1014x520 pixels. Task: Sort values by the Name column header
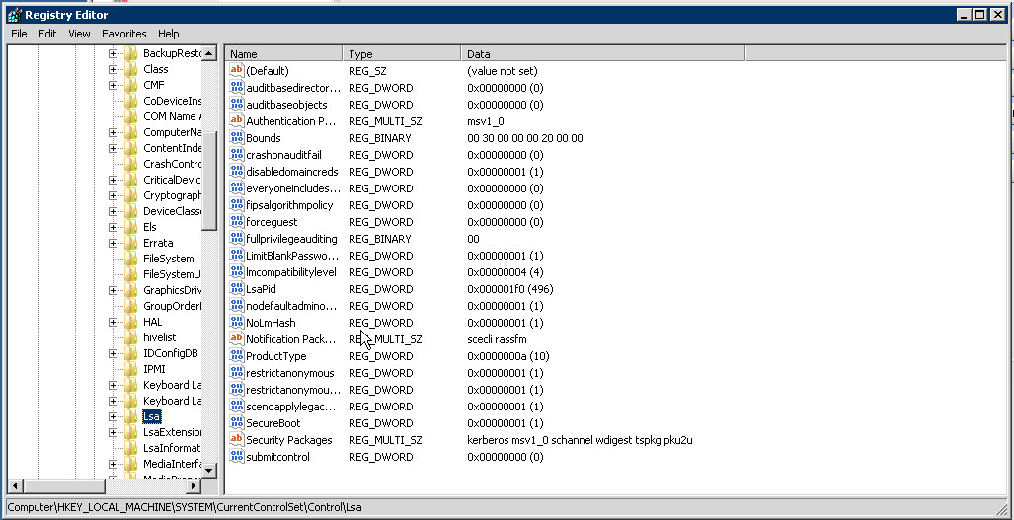point(283,54)
